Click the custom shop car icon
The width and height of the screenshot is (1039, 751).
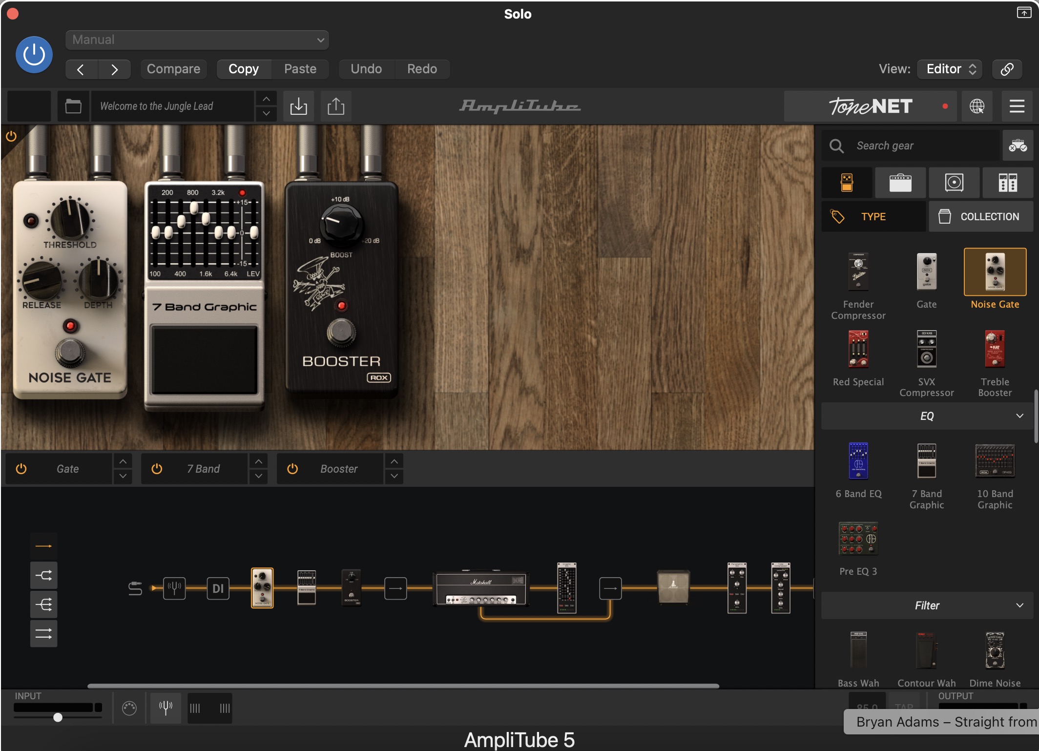(1018, 146)
